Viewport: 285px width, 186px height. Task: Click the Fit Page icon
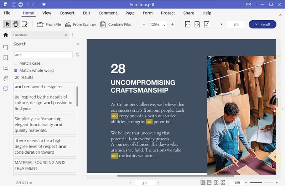pyautogui.click(x=197, y=24)
